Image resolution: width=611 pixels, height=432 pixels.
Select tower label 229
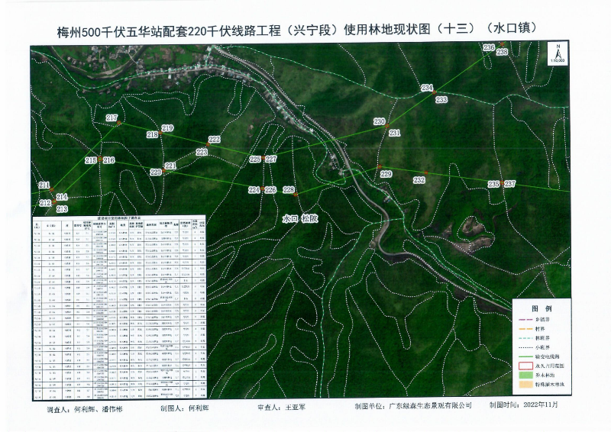pos(386,174)
